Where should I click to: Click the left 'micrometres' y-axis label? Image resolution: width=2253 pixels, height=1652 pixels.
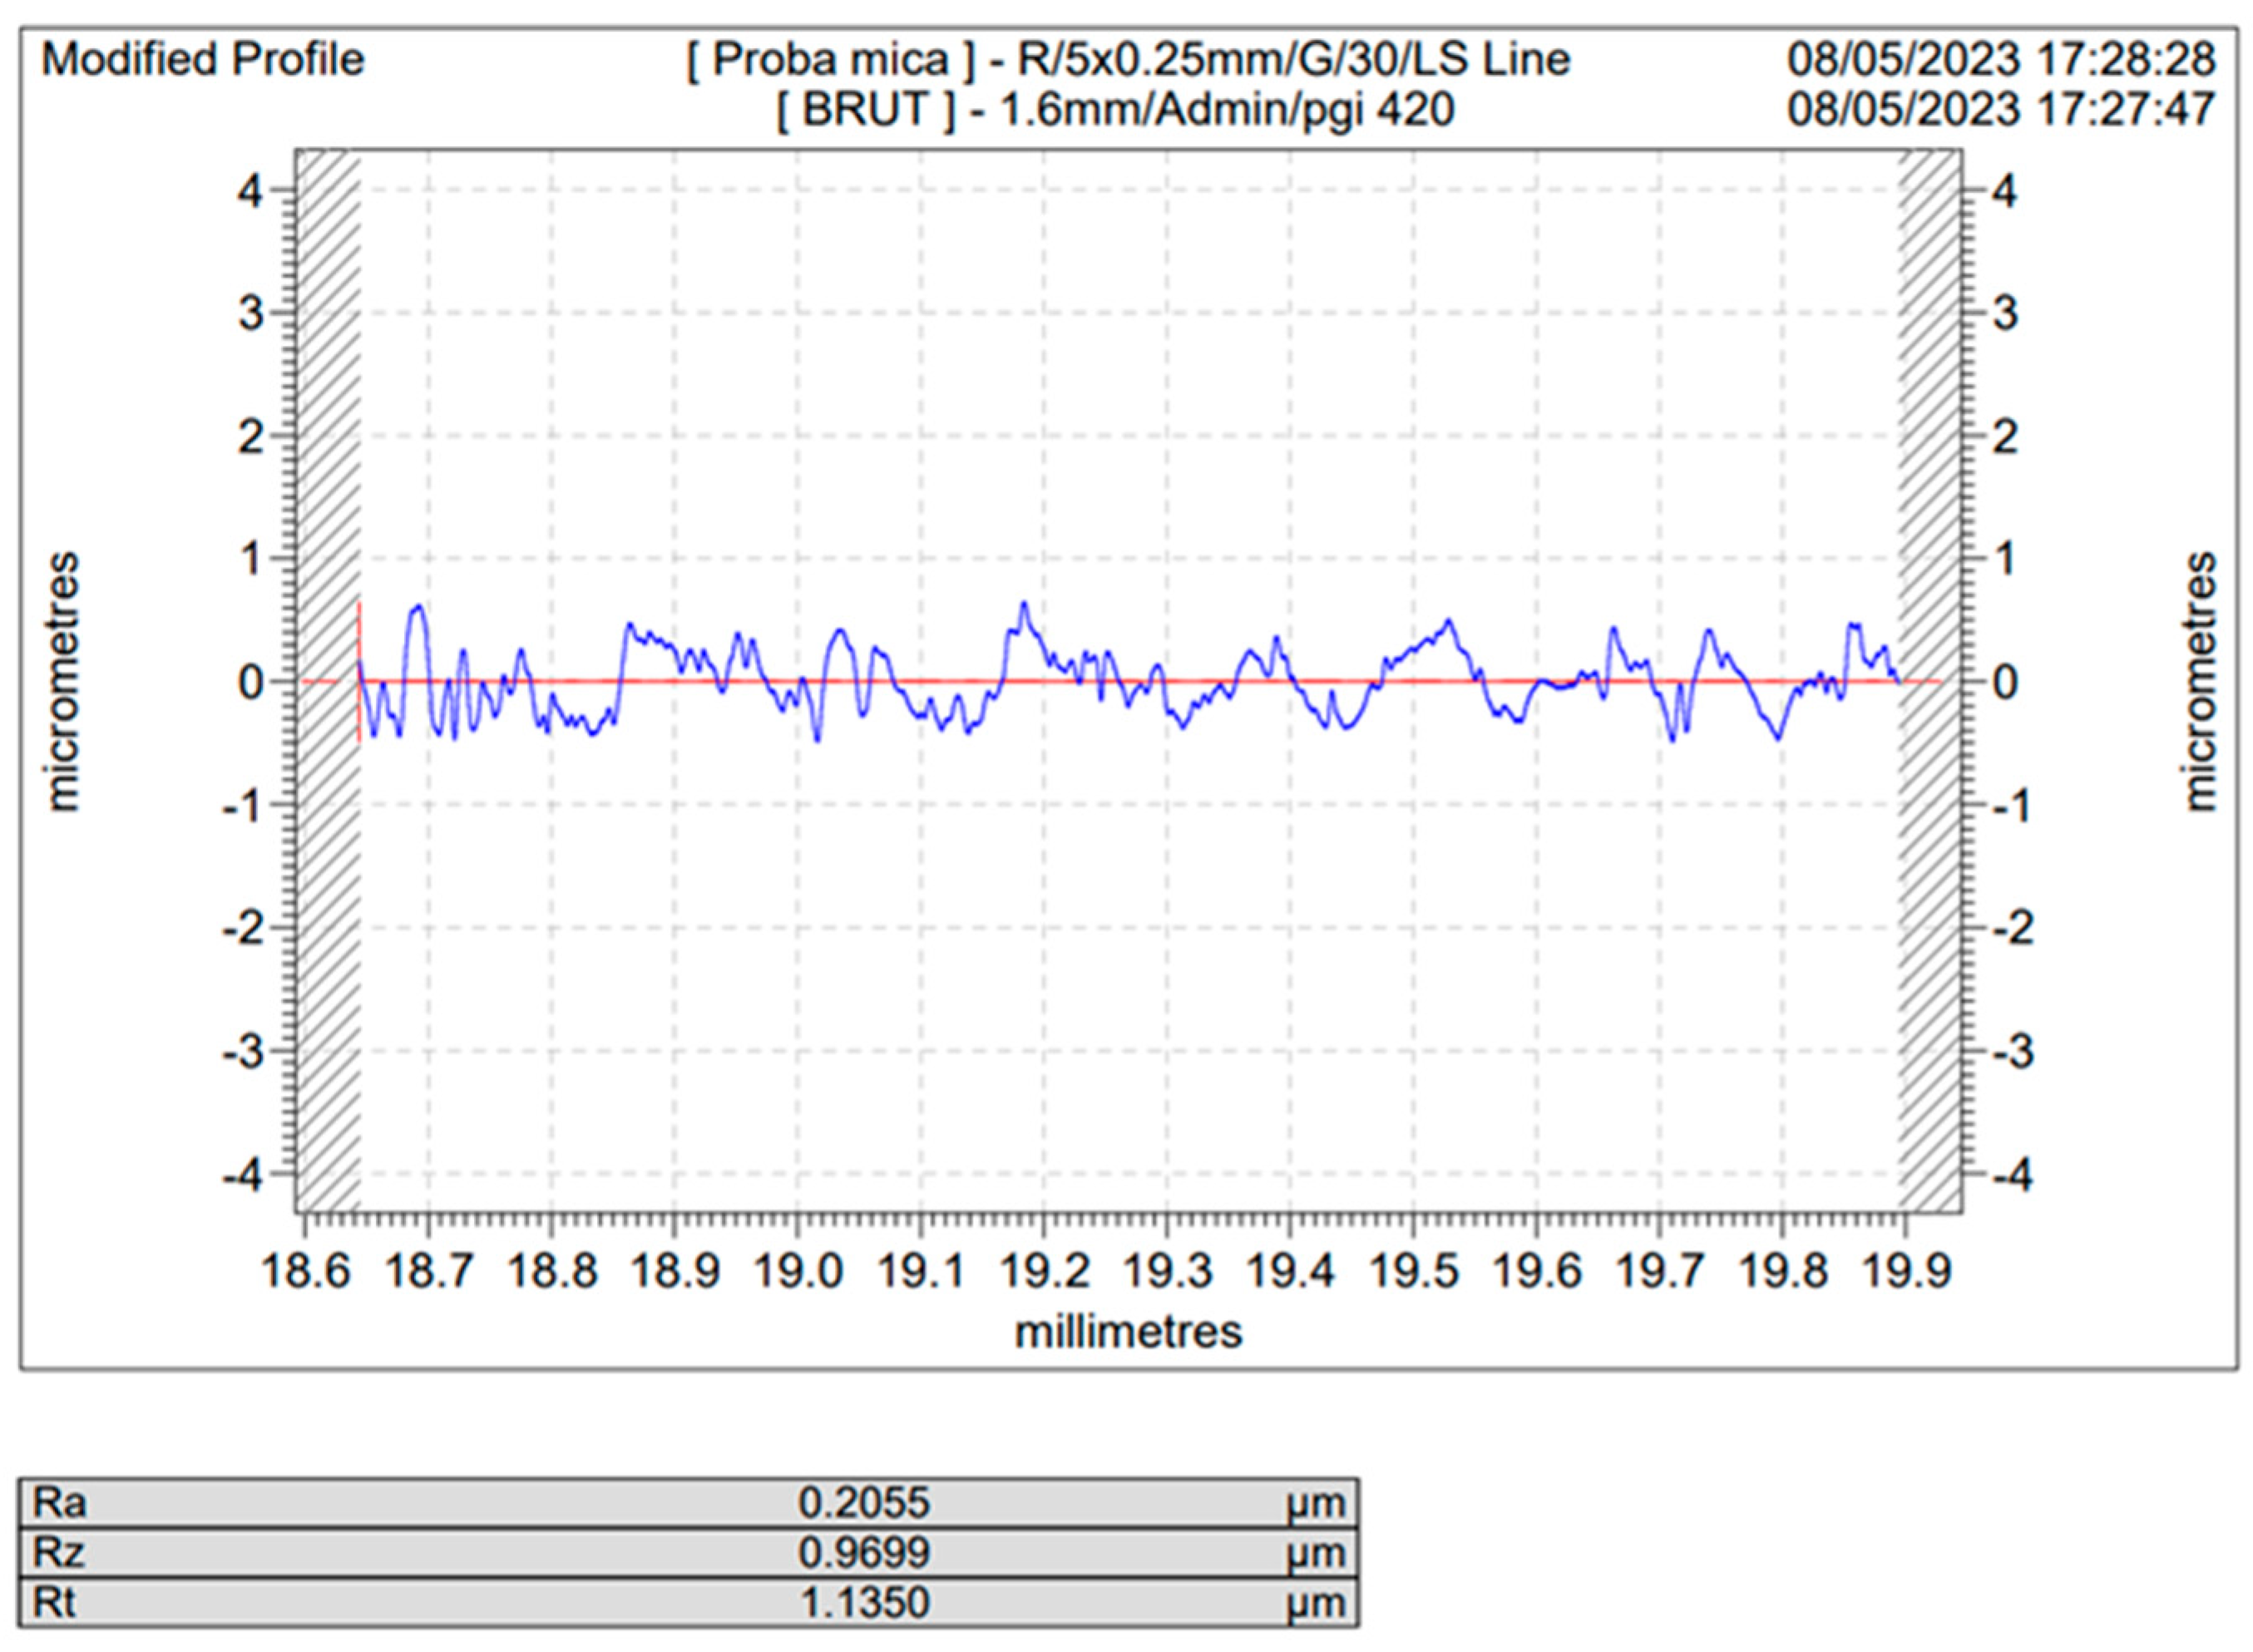pyautogui.click(x=62, y=682)
